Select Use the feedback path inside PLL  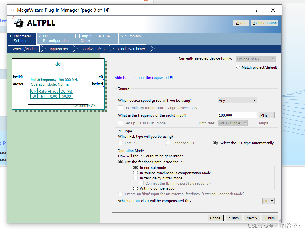click(121, 162)
